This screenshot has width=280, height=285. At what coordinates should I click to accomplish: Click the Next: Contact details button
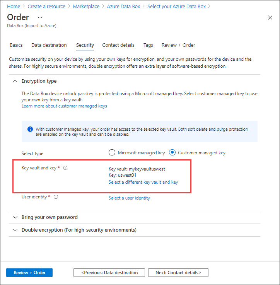click(x=178, y=273)
